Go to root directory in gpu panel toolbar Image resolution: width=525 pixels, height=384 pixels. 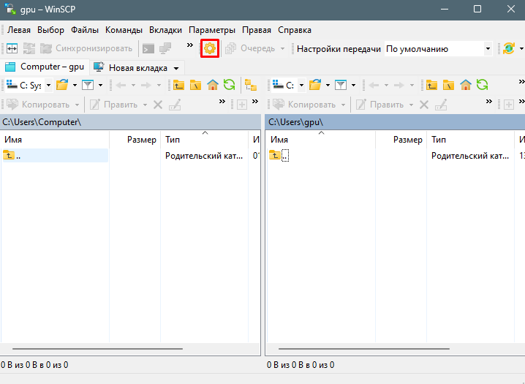click(x=449, y=85)
